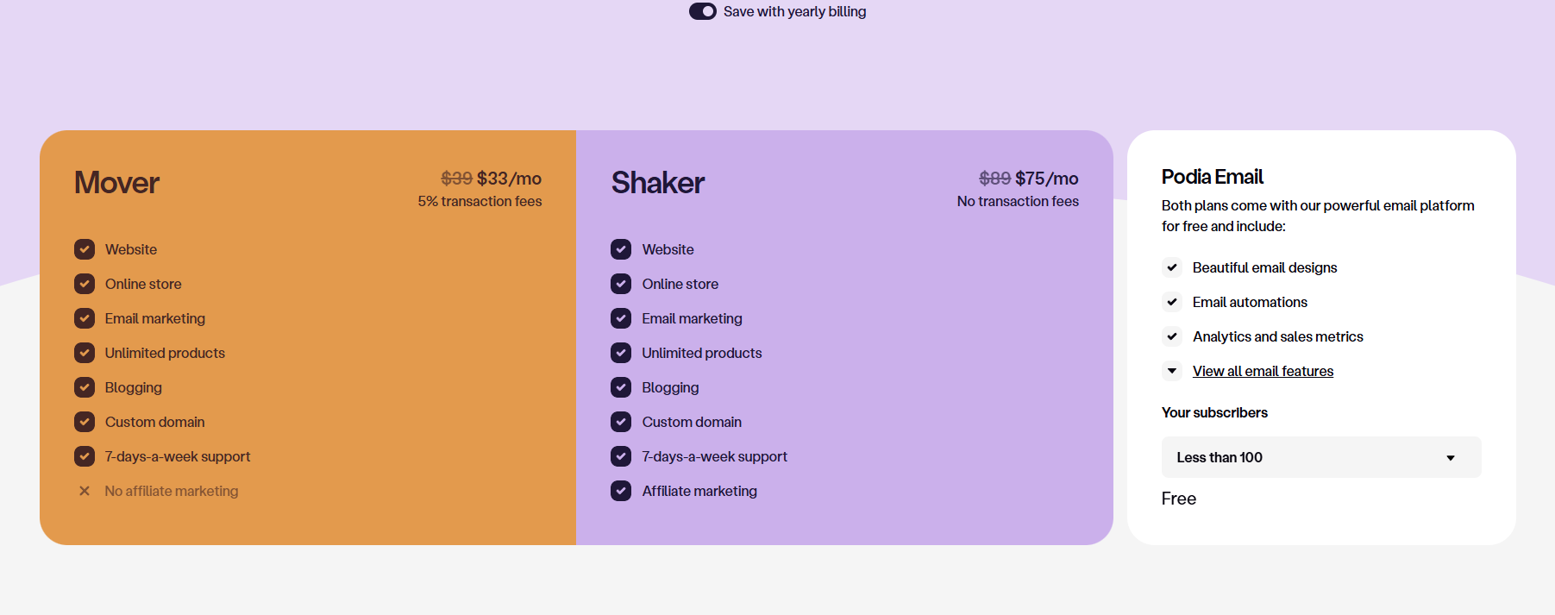
Task: Click checkmark beside Analytics and sales metrics
Action: [x=1172, y=336]
